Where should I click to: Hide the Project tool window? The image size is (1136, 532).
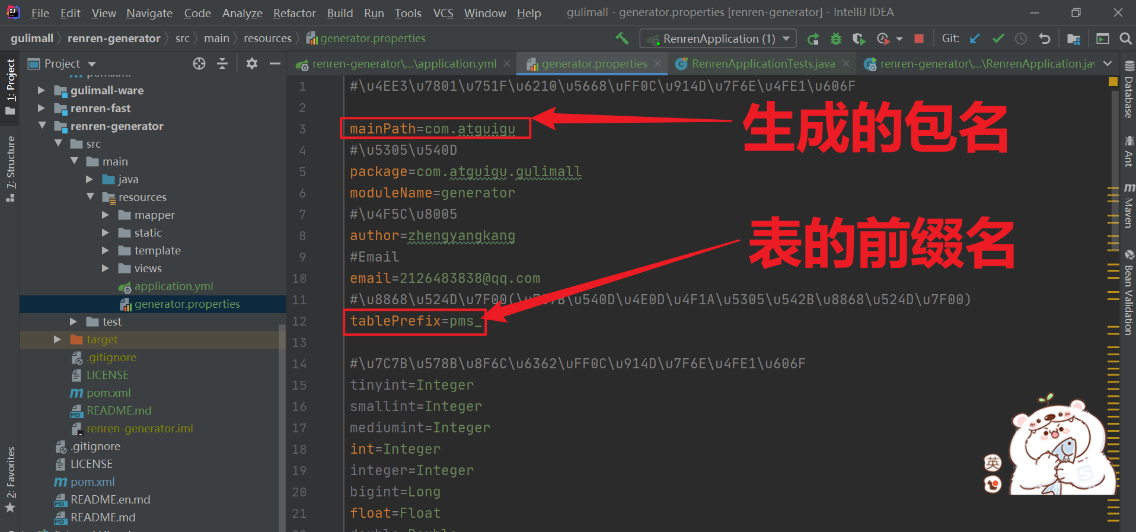tap(275, 63)
